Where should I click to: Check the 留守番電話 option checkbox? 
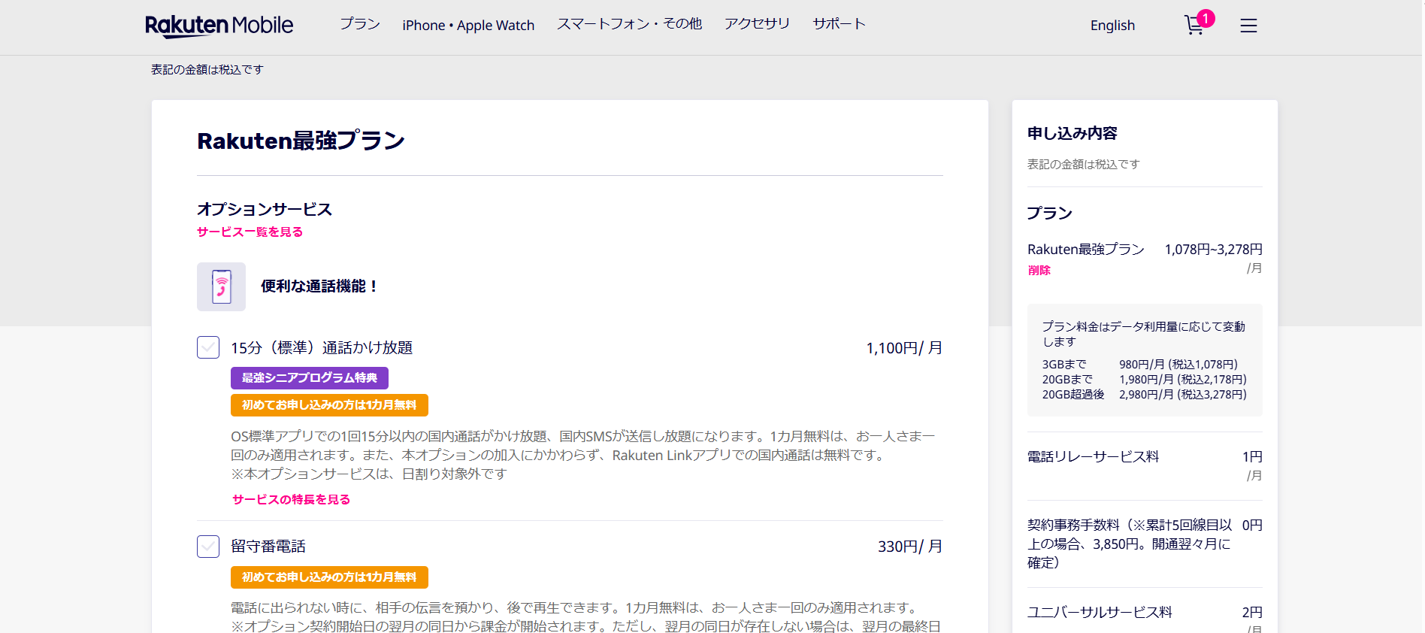click(208, 547)
